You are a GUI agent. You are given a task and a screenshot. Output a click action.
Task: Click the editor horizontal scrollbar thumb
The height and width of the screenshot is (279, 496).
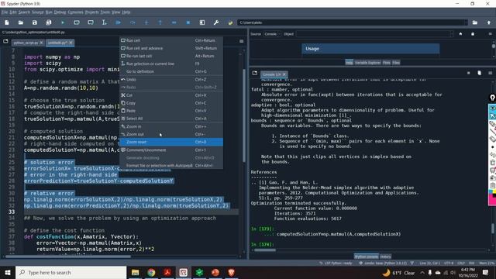click(68, 257)
